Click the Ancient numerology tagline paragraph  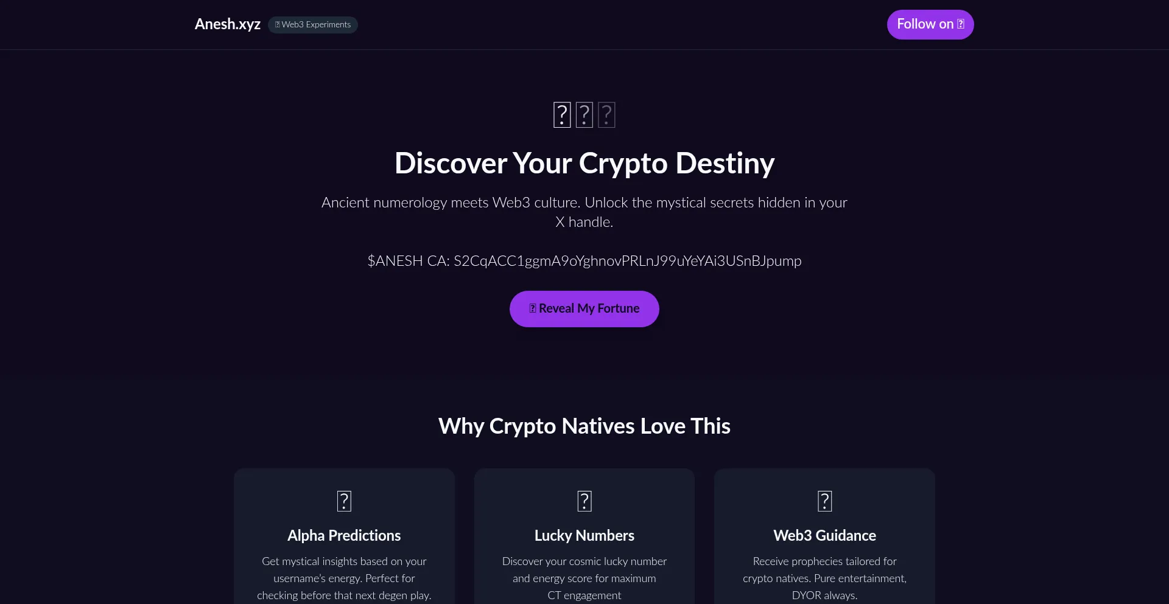coord(584,212)
